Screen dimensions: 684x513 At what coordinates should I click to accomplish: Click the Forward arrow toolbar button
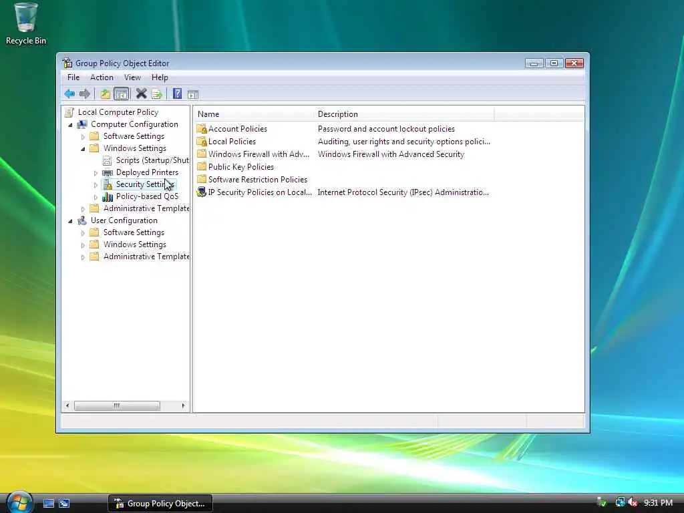click(x=85, y=94)
